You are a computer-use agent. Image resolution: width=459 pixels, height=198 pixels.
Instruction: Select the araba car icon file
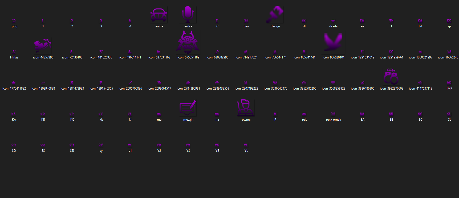159,15
